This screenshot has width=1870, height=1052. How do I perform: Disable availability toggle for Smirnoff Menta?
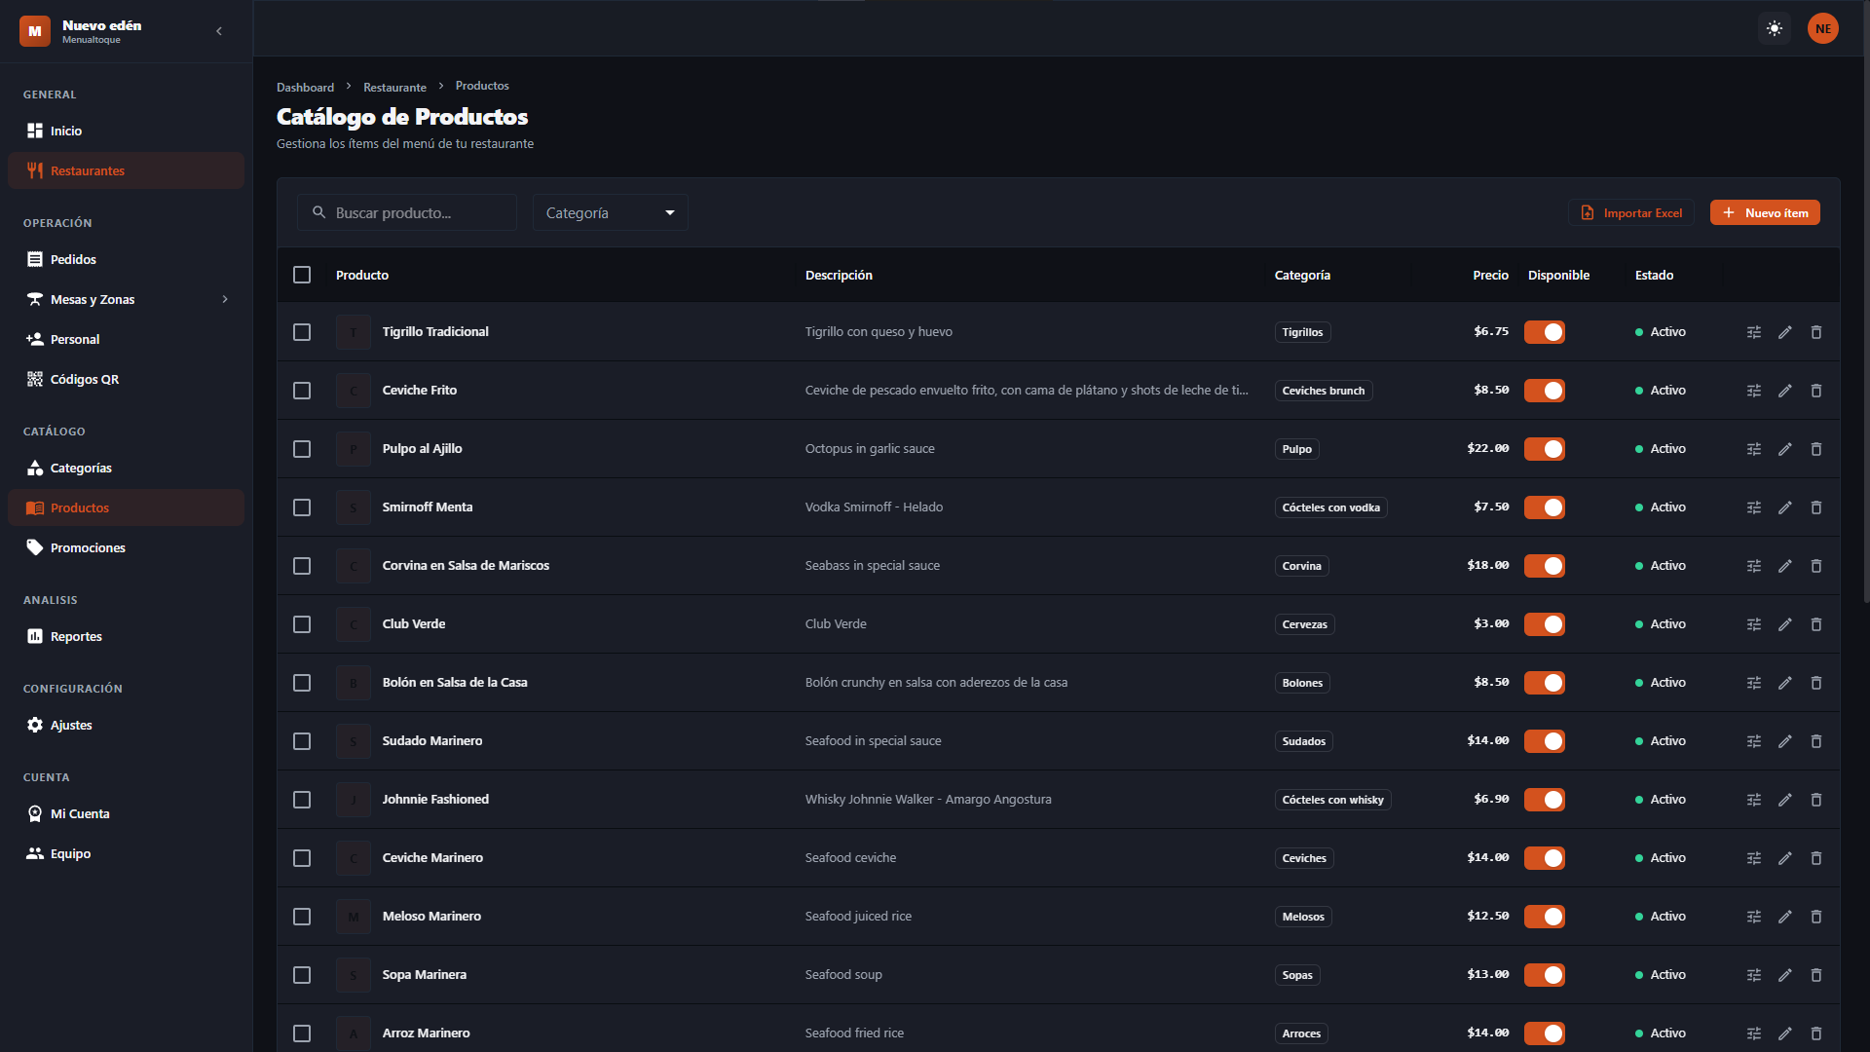tap(1544, 507)
